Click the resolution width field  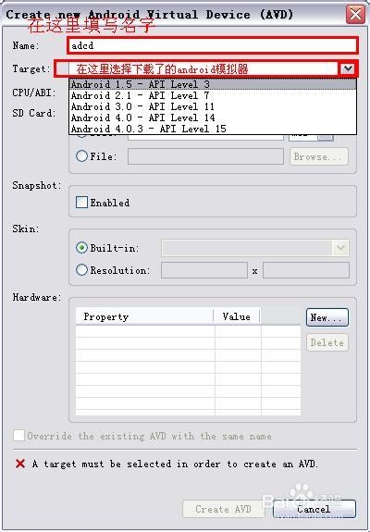(x=204, y=270)
